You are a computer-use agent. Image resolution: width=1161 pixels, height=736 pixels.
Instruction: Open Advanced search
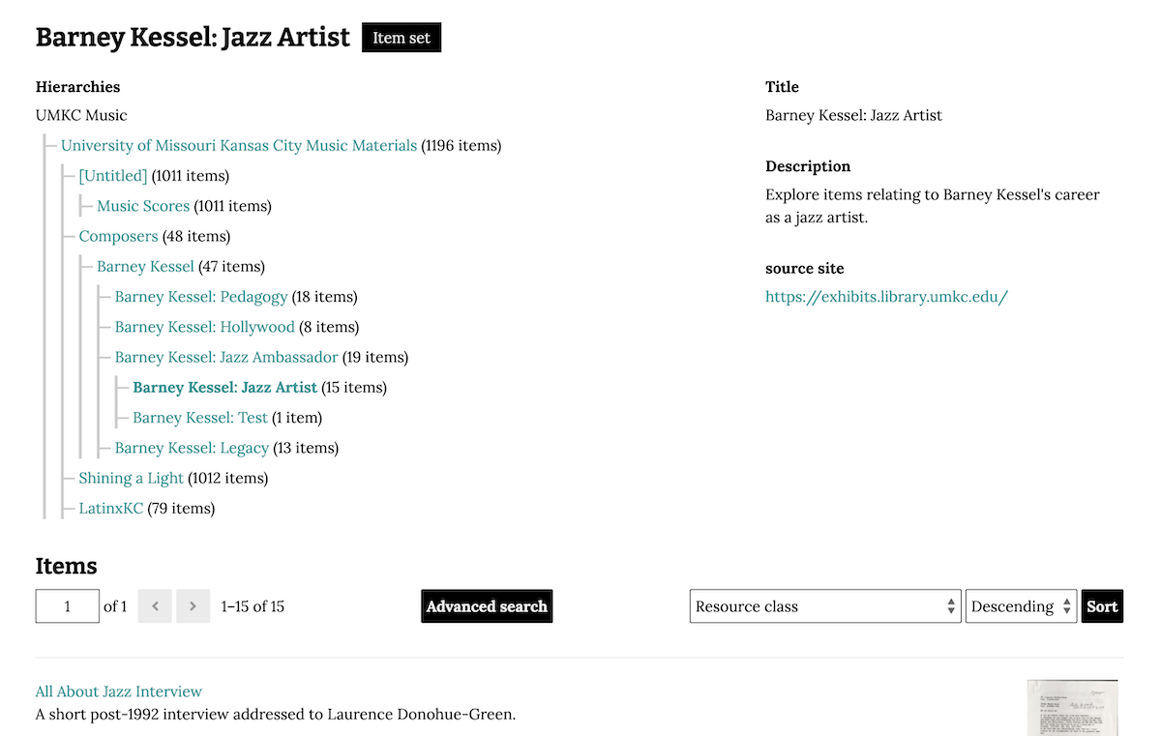click(487, 605)
